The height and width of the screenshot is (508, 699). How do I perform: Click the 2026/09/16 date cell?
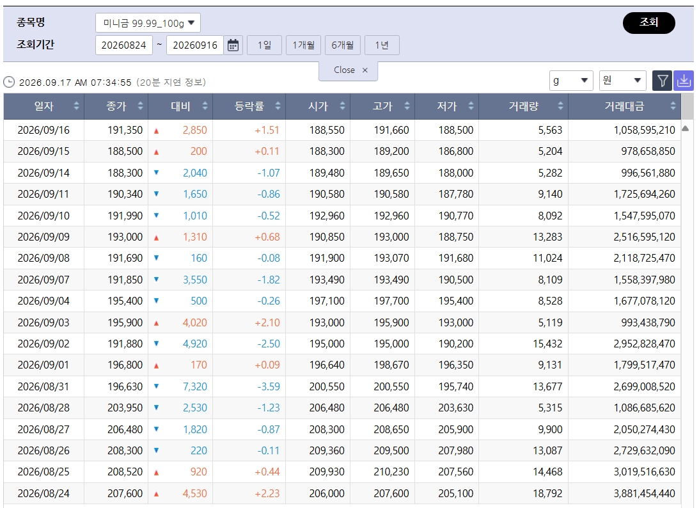[x=43, y=131]
